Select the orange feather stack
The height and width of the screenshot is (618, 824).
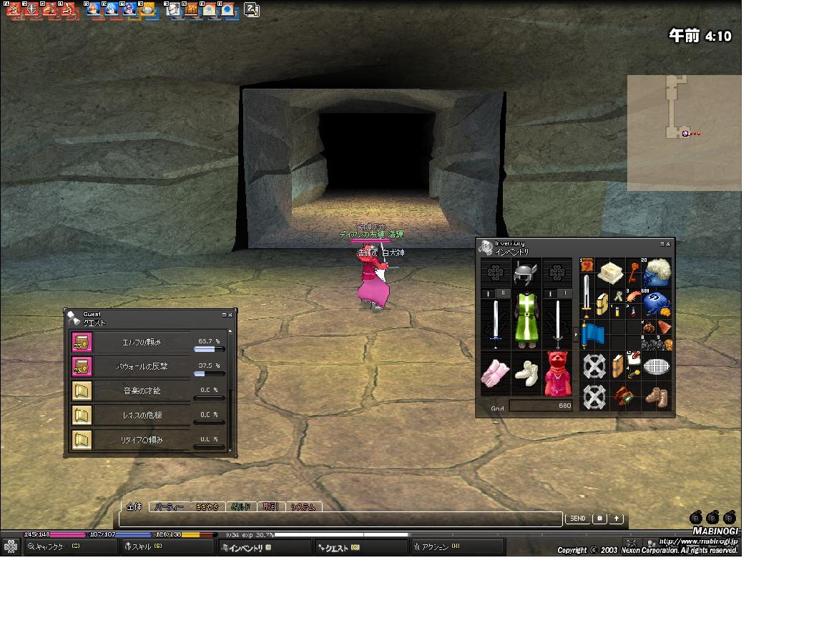coord(633,296)
